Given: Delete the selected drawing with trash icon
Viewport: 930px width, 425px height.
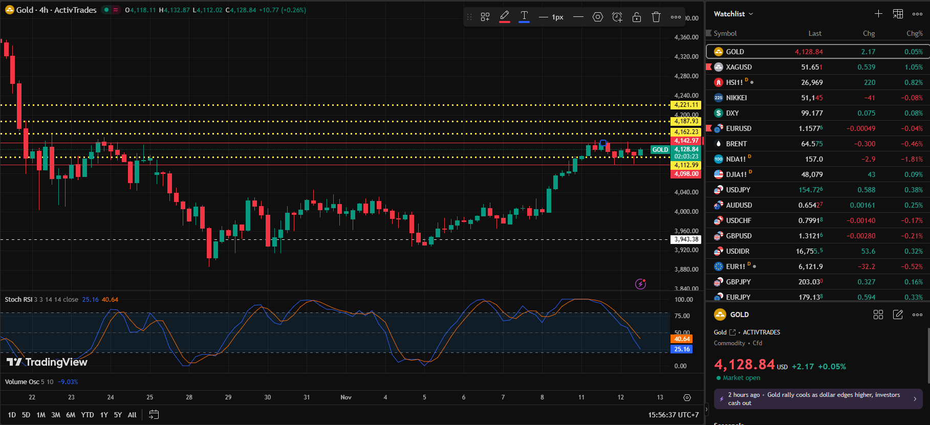Looking at the screenshot, I should [656, 17].
